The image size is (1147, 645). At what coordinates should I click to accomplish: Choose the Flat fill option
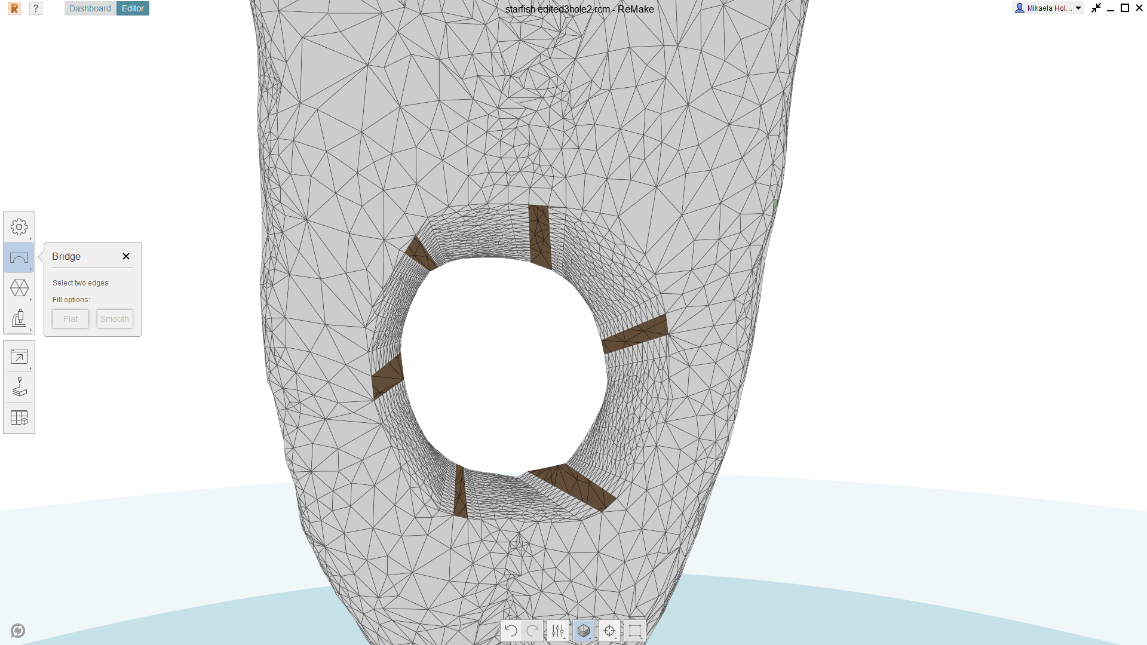point(70,319)
